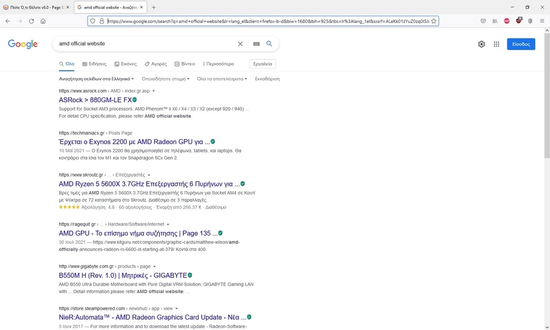Show site info via the padlock icon

click(102, 21)
